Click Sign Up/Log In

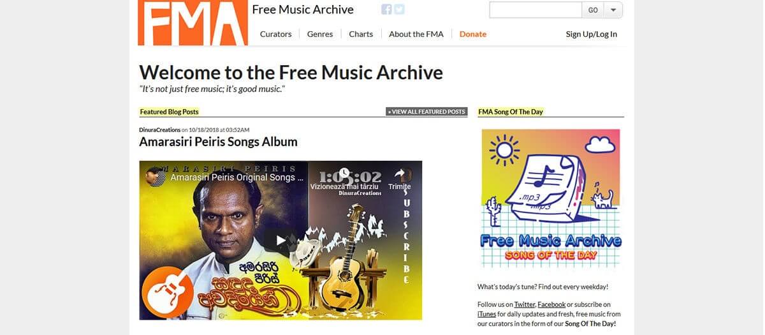592,34
